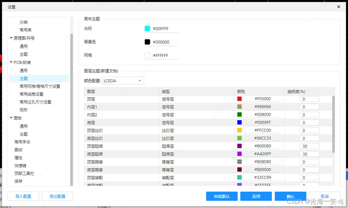Open 属性 settings
The height and width of the screenshot is (208, 348).
18,158
